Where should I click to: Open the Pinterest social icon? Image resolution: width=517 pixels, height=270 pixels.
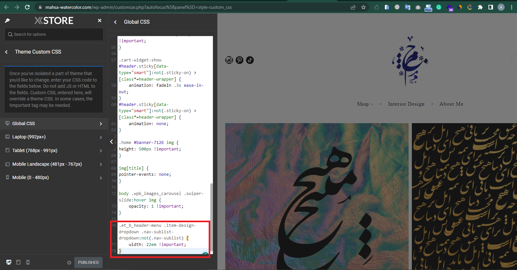tap(240, 60)
